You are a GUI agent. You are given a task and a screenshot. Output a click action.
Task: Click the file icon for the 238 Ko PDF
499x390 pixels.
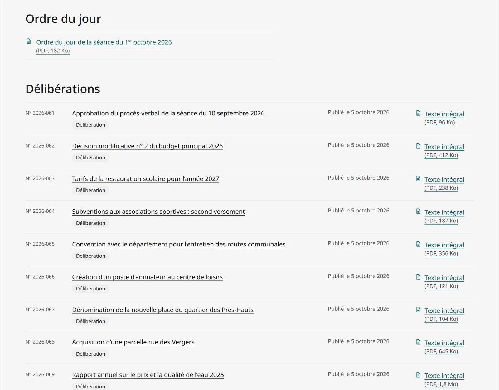tap(418, 178)
